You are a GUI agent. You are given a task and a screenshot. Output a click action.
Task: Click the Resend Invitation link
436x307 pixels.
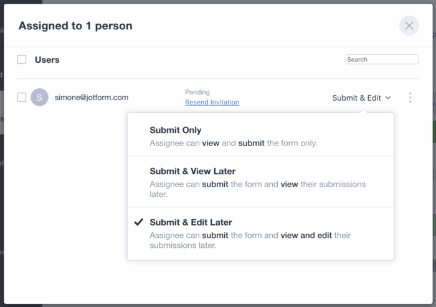(x=212, y=103)
